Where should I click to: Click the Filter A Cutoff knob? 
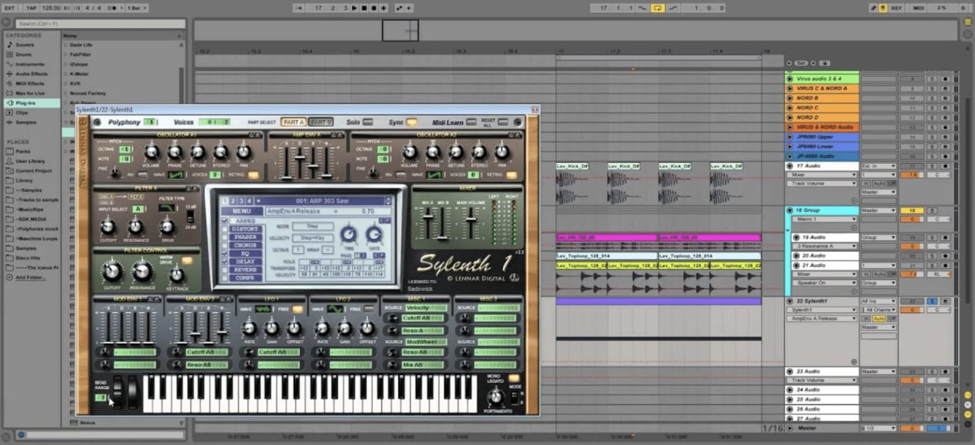(x=108, y=227)
